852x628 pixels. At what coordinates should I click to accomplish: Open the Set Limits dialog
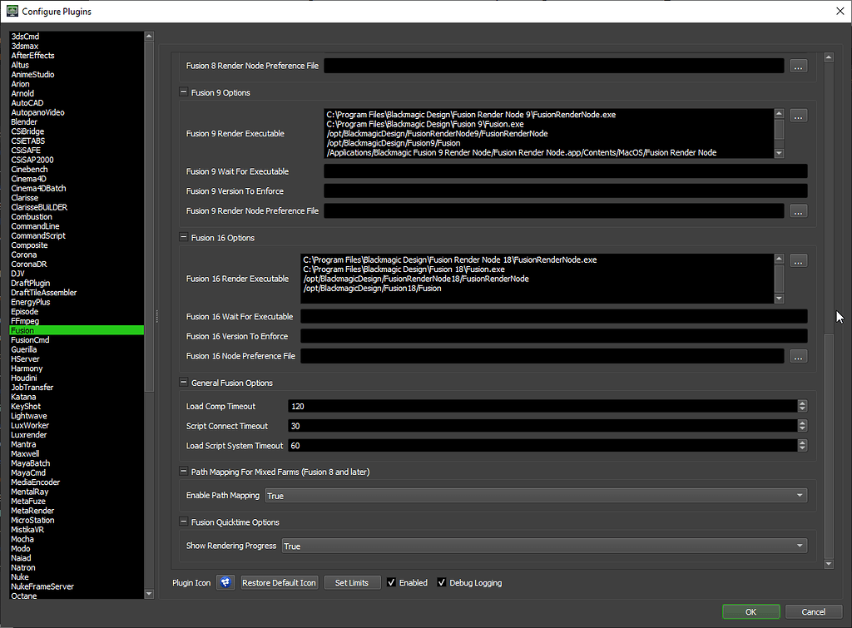(352, 582)
